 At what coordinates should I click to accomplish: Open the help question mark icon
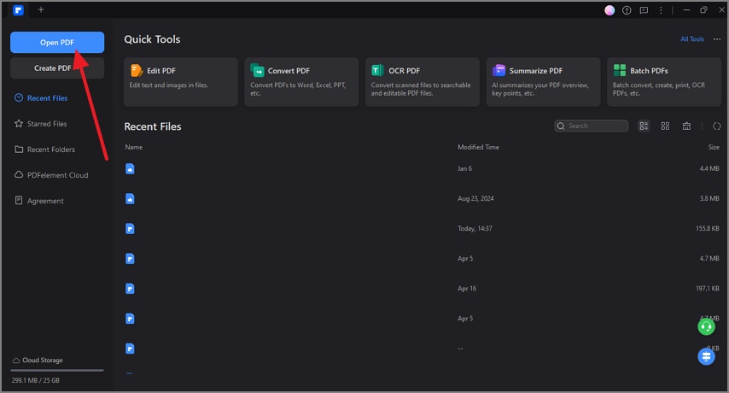tap(627, 10)
